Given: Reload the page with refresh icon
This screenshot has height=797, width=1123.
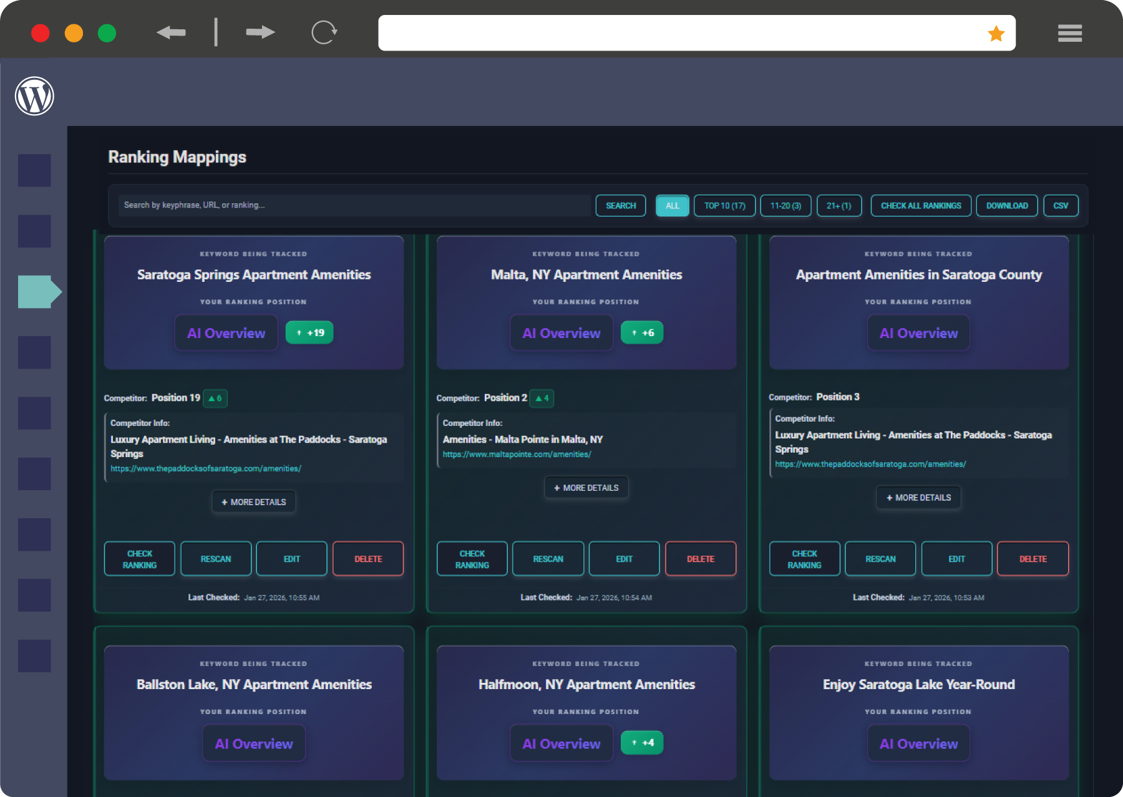Looking at the screenshot, I should (x=324, y=32).
